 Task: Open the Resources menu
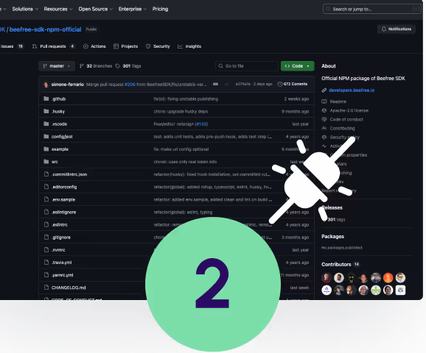coord(58,9)
